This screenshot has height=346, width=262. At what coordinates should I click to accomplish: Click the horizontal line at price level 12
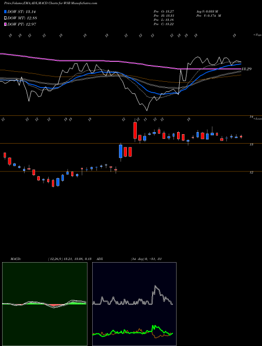[131, 171]
